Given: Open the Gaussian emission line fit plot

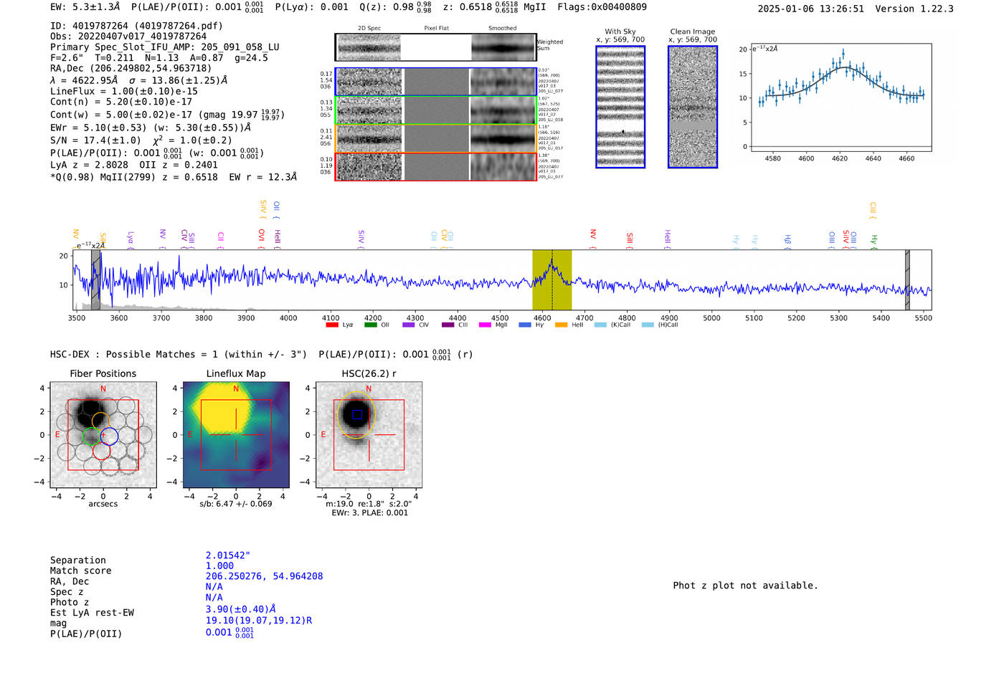Looking at the screenshot, I should [840, 97].
